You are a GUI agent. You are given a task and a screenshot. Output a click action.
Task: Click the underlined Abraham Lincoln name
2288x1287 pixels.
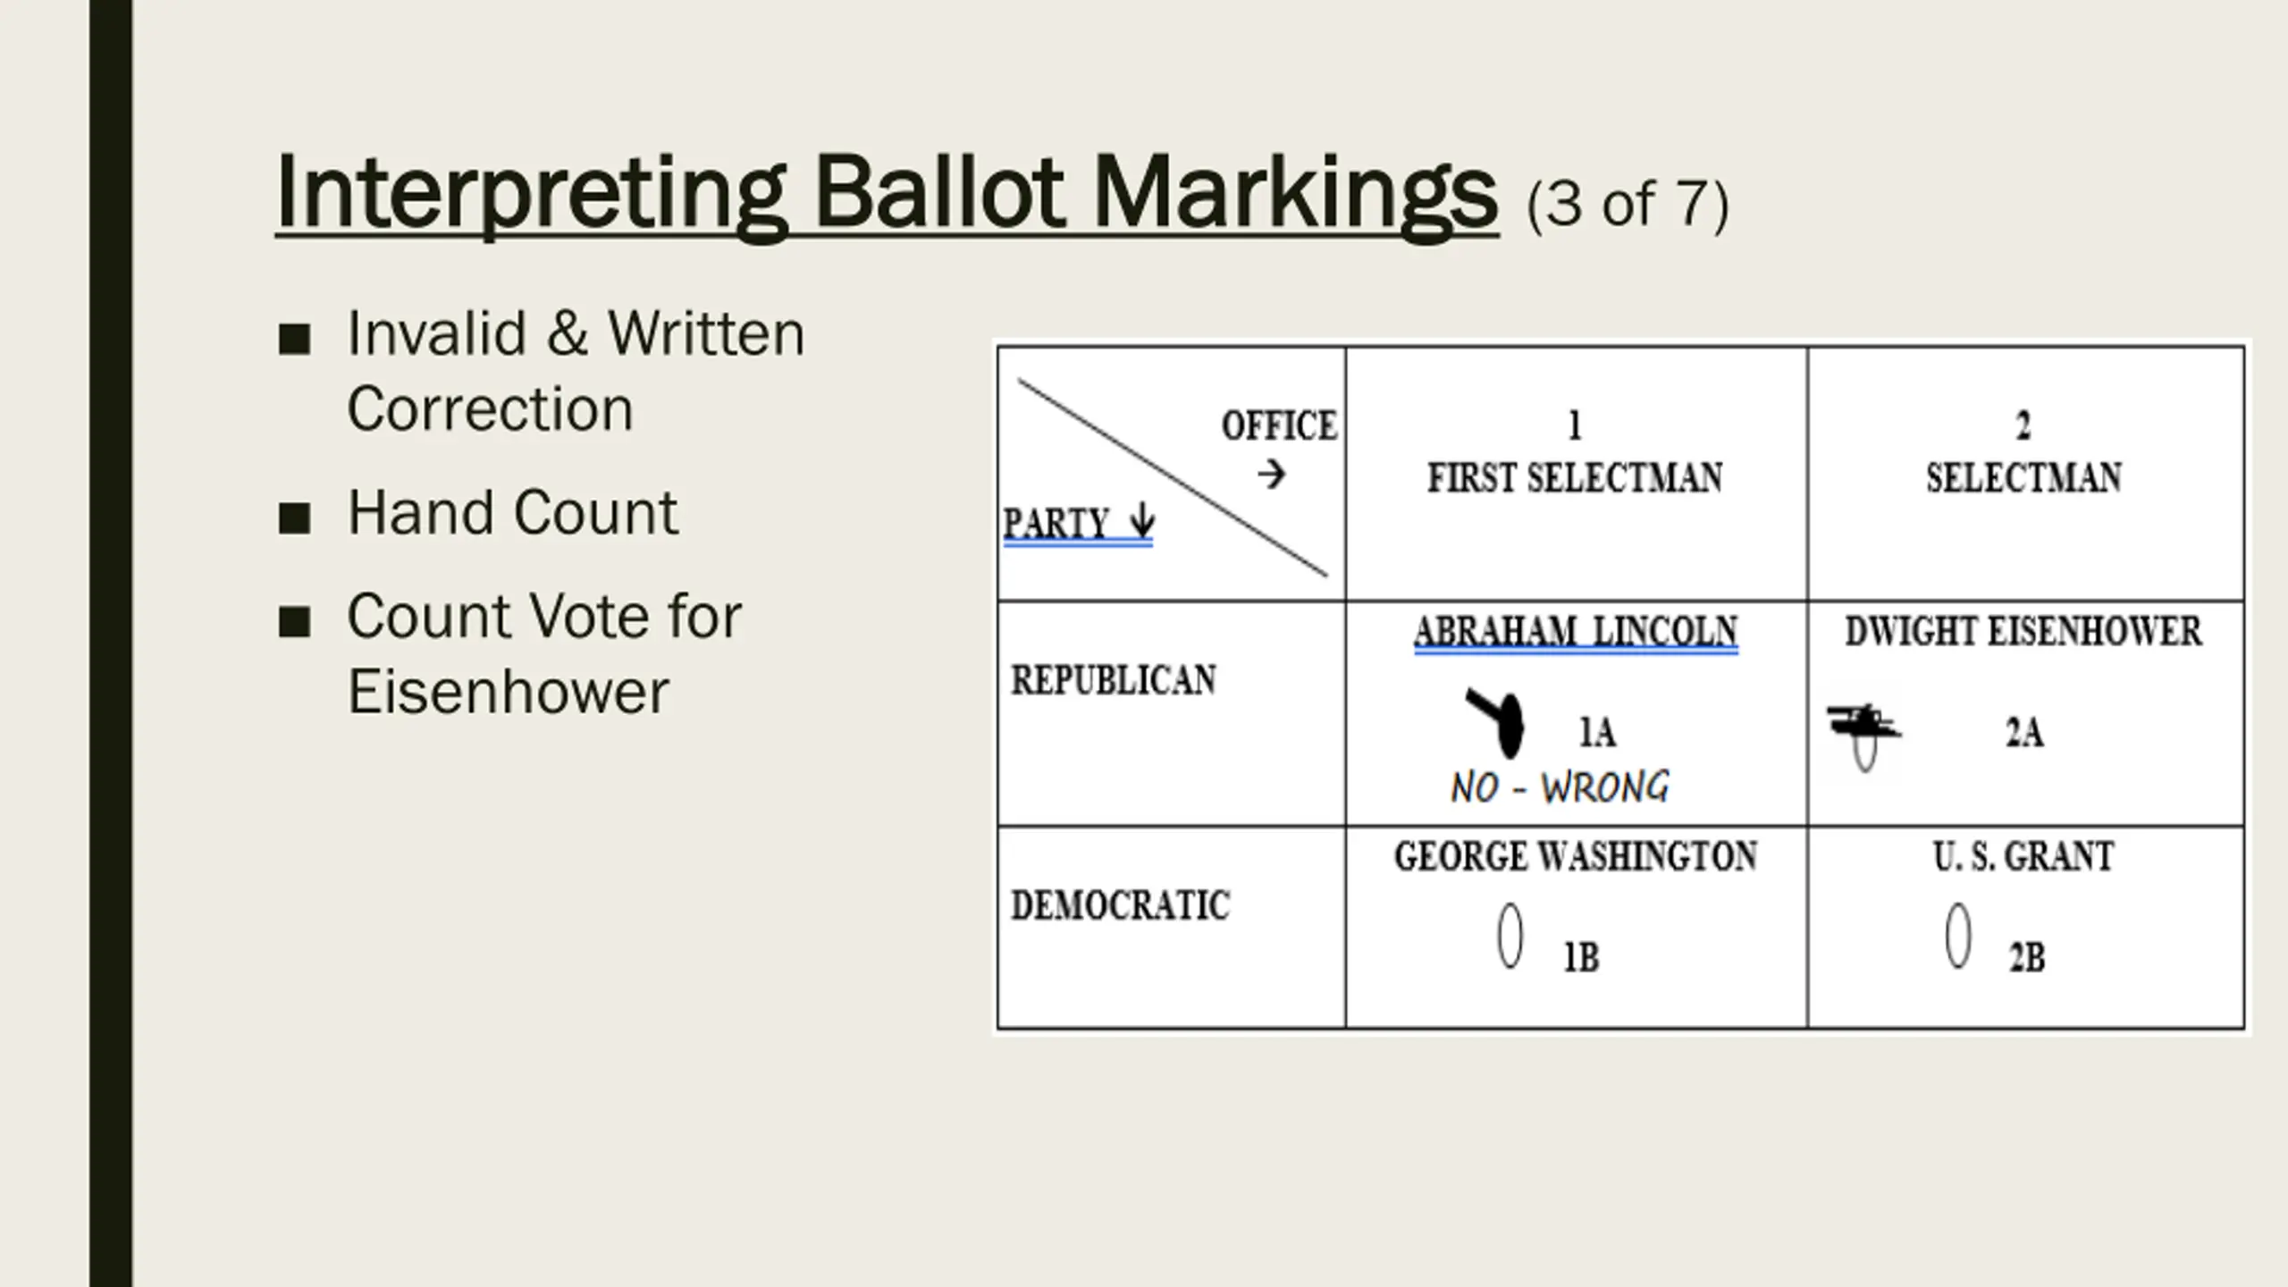[x=1576, y=632]
